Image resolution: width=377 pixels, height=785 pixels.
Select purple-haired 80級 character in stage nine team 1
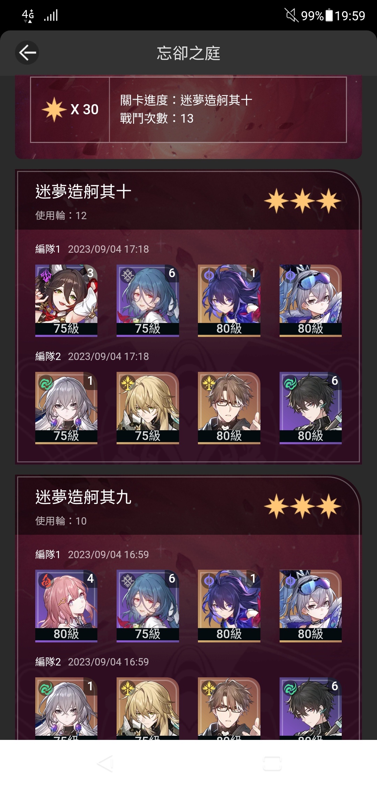coord(229,606)
